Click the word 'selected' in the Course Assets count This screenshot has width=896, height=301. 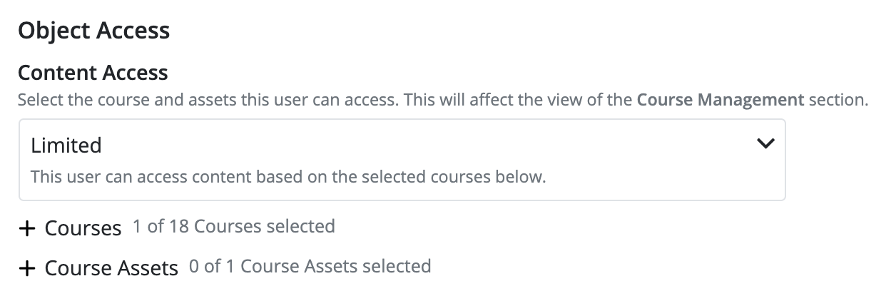coord(397,267)
